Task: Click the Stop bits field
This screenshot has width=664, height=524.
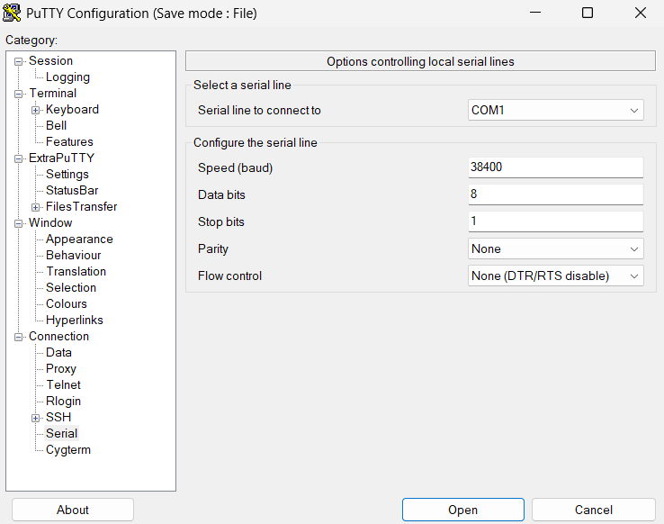Action: click(x=556, y=221)
